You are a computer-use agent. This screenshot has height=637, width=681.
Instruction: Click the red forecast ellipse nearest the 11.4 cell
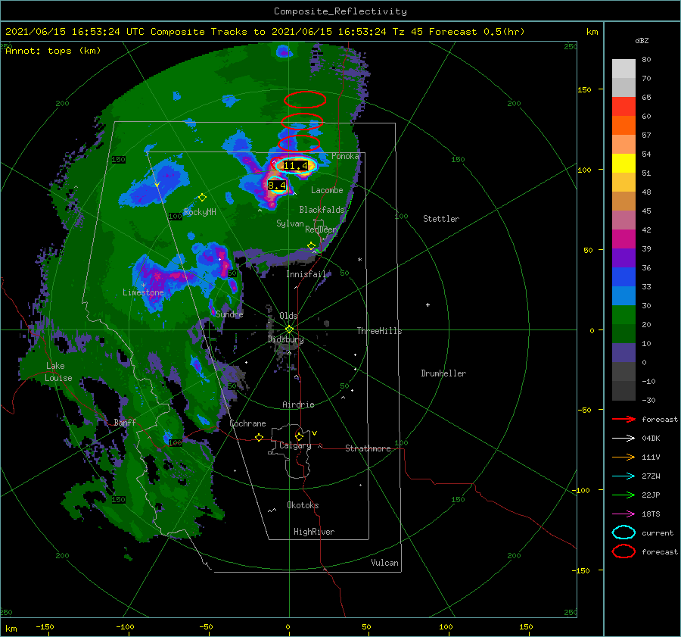pos(299,143)
